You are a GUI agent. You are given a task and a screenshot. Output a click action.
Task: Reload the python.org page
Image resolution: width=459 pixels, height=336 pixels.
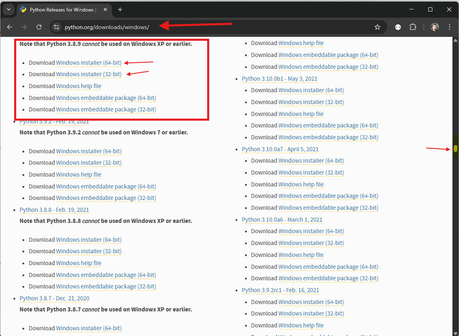pyautogui.click(x=39, y=27)
